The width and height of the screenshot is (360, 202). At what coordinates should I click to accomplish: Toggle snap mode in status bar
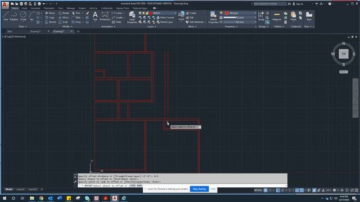coord(270,190)
